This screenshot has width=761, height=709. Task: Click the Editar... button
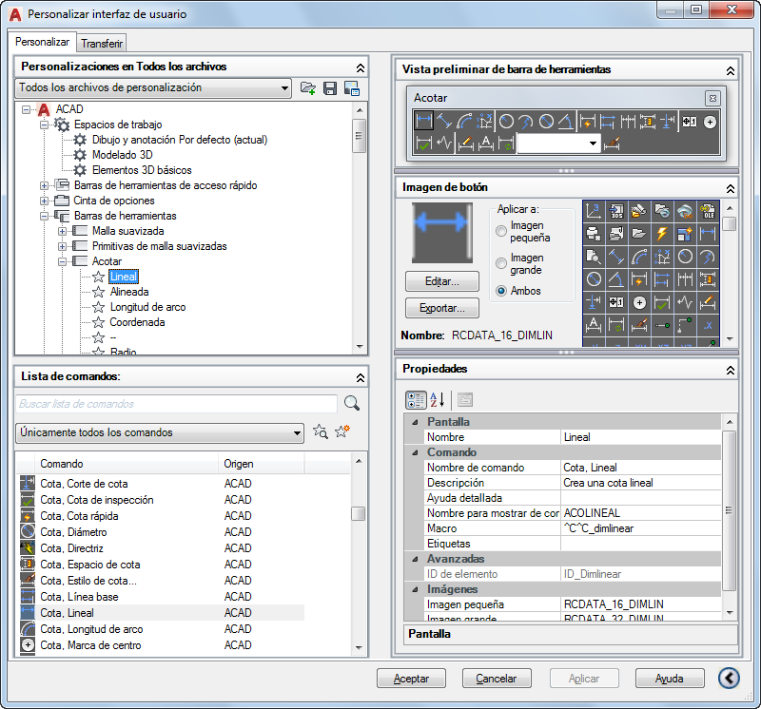click(x=442, y=281)
